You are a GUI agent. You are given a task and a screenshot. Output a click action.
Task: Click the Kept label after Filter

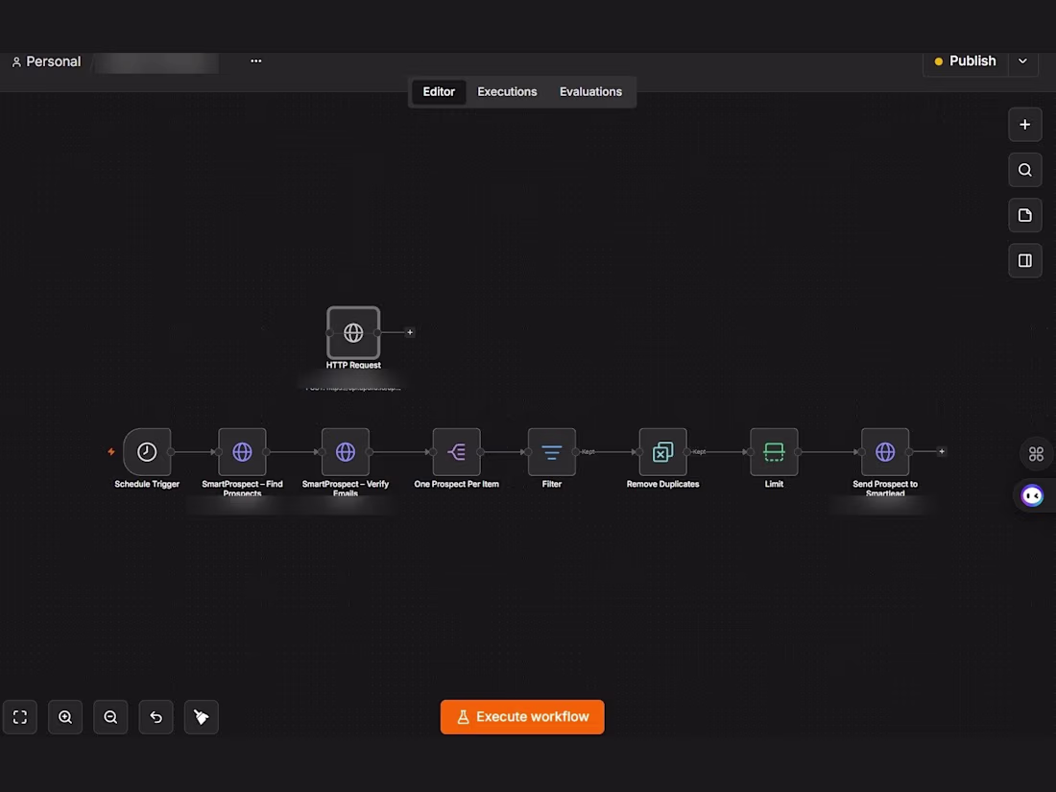coord(588,452)
